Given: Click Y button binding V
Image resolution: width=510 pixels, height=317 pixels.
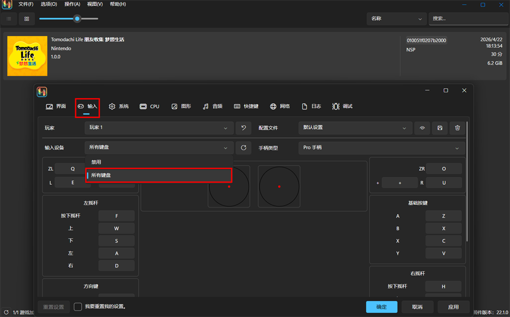Looking at the screenshot, I should [444, 253].
